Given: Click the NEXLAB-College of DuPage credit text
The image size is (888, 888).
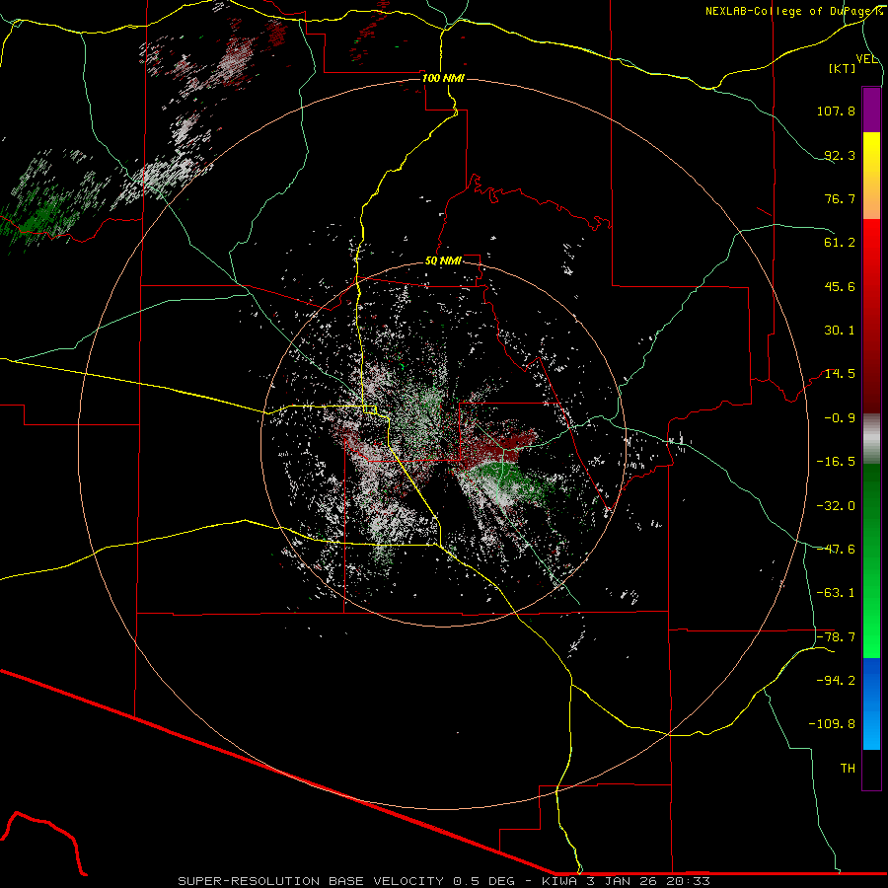Looking at the screenshot, I should pyautogui.click(x=793, y=11).
